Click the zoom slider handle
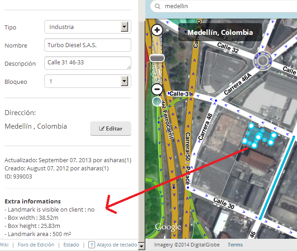The height and width of the screenshot is (251, 297). point(157,58)
